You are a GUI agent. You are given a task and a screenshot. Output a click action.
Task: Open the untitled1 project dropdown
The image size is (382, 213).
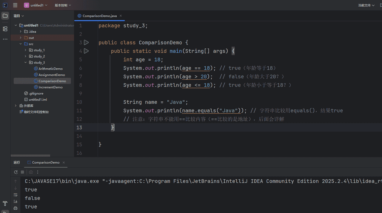point(36,5)
